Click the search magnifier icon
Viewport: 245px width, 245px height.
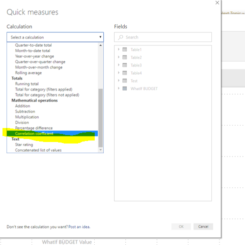[121, 37]
